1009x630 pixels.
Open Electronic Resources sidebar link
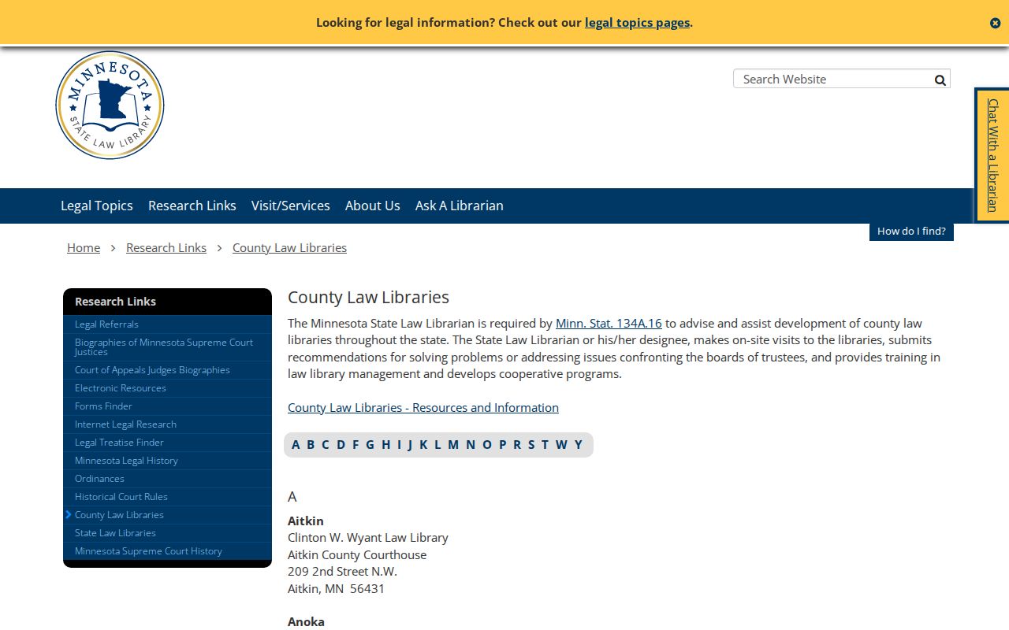tap(121, 387)
